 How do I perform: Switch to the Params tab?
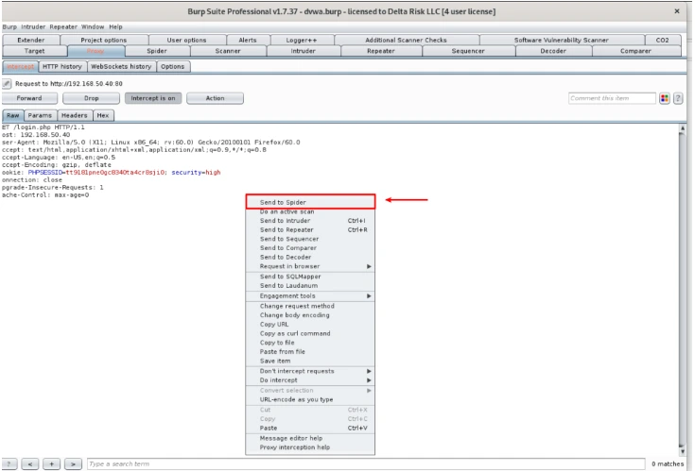tap(40, 115)
